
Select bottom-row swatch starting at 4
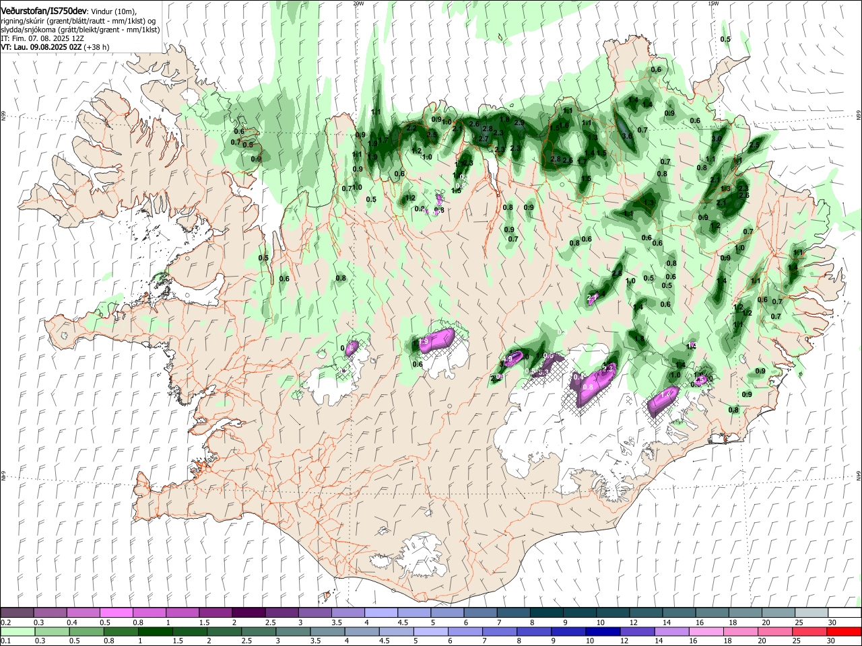coord(362,631)
